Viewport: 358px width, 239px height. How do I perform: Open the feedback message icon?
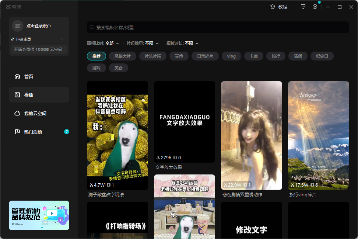(x=303, y=7)
